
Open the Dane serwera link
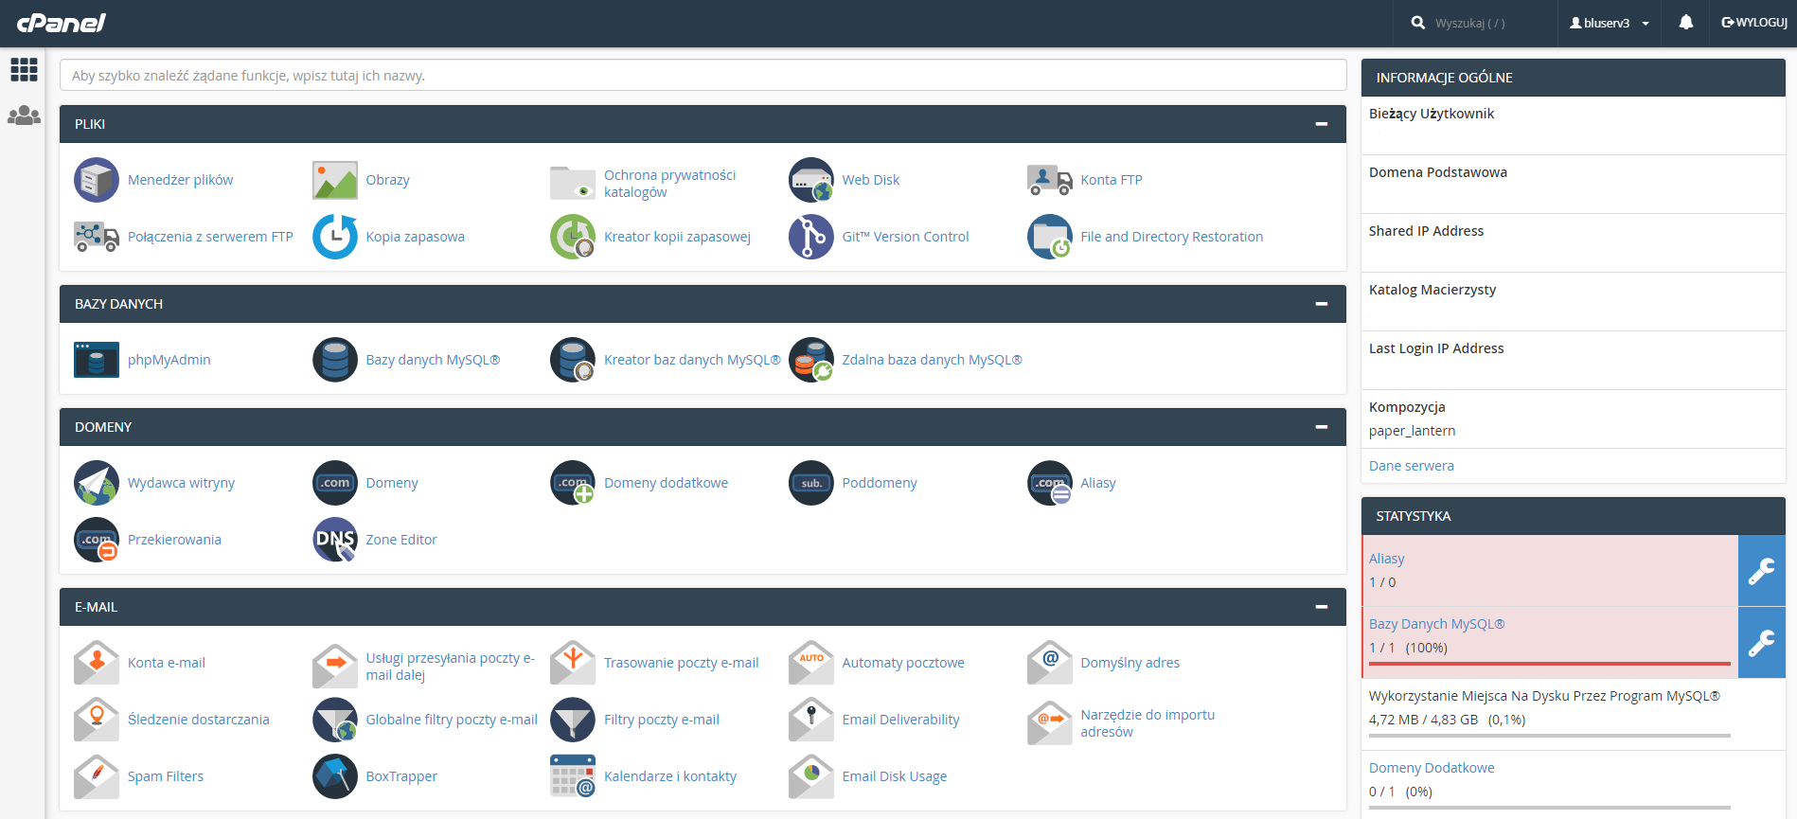pos(1411,466)
